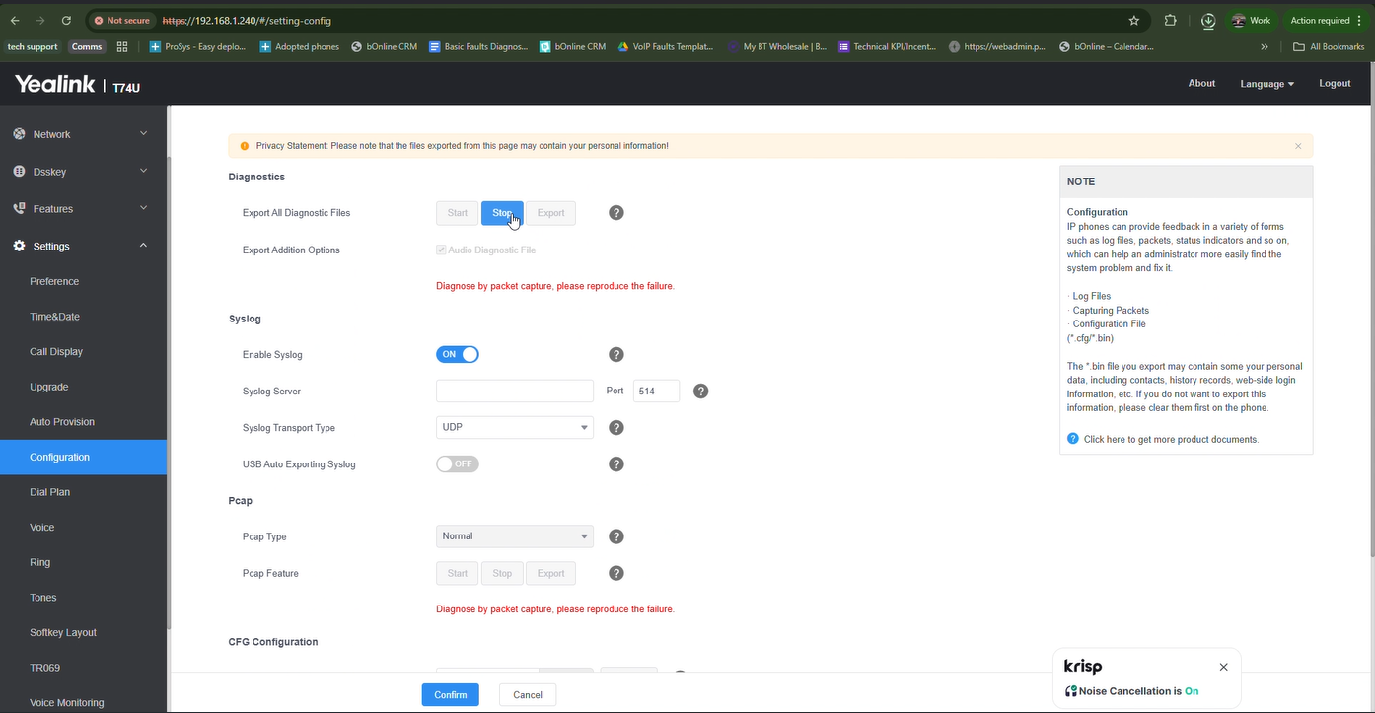Turn off the Enable Syslog switch

click(x=458, y=355)
